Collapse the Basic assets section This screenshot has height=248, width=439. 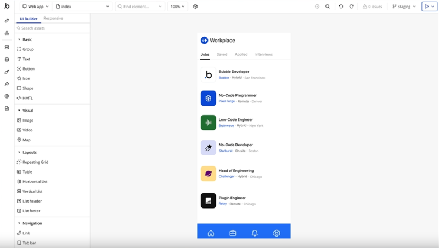tap(19, 39)
